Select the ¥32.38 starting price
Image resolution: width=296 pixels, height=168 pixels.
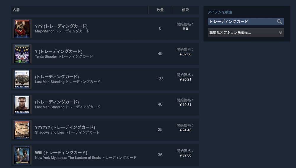tap(186, 54)
